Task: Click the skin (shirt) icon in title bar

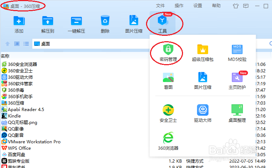Action: tap(235, 6)
